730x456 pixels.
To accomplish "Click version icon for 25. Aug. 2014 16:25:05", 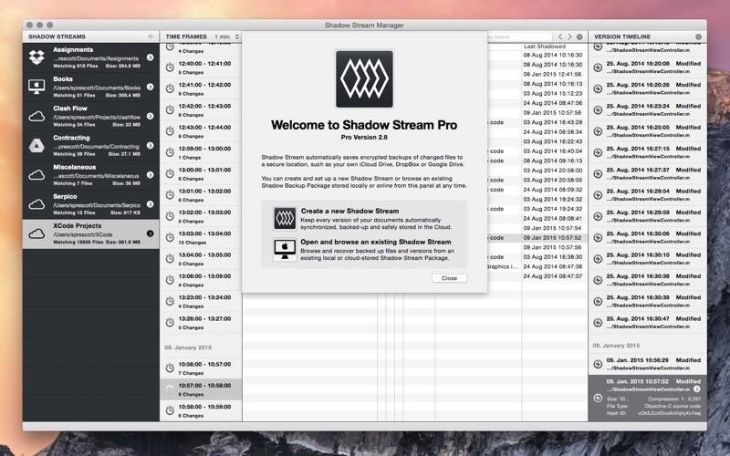I will [598, 131].
